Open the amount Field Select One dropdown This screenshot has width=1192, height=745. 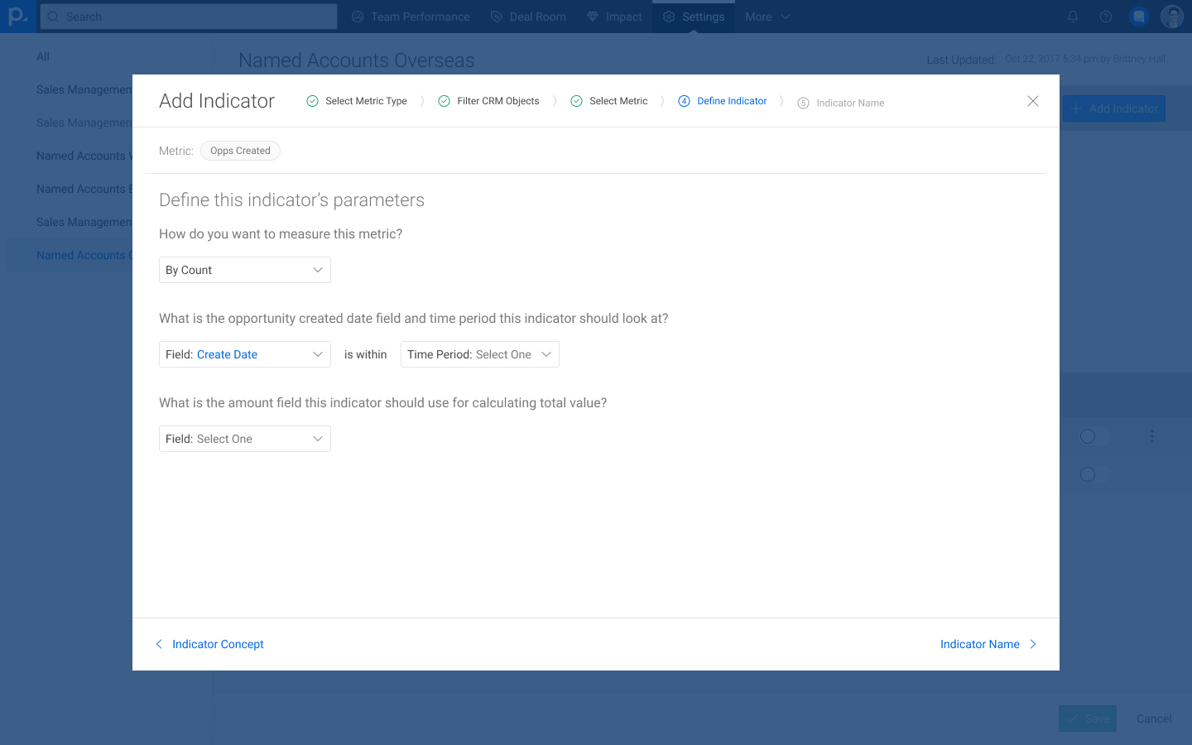click(244, 439)
